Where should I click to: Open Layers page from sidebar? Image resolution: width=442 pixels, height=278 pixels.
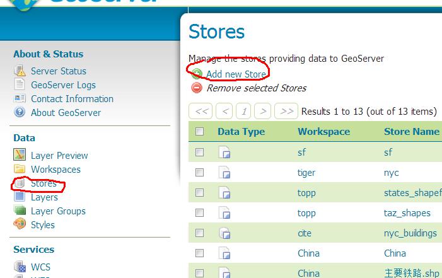(x=45, y=197)
